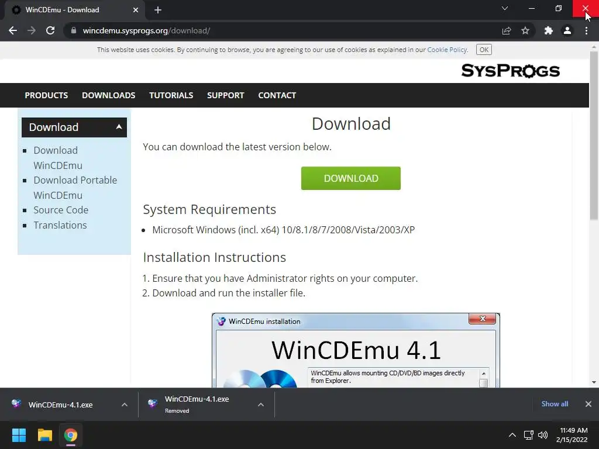The height and width of the screenshot is (449, 599).
Task: Bookmark this page with star icon
Action: (525, 30)
